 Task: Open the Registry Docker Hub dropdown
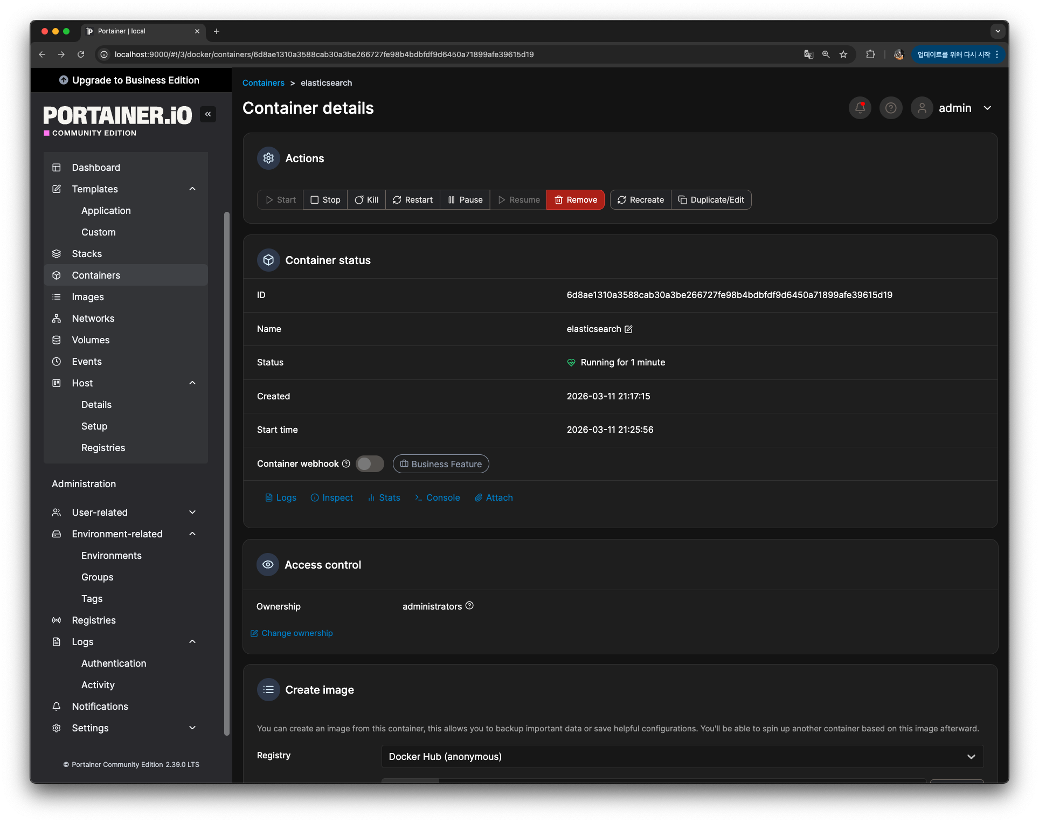pyautogui.click(x=682, y=756)
